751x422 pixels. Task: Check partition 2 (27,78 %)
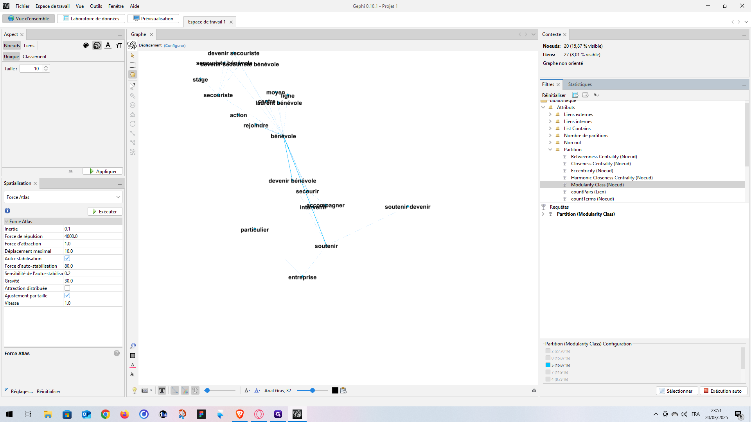pyautogui.click(x=548, y=351)
